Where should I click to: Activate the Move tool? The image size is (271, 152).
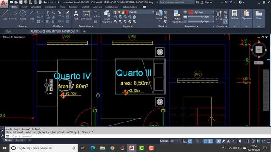pos(48,12)
